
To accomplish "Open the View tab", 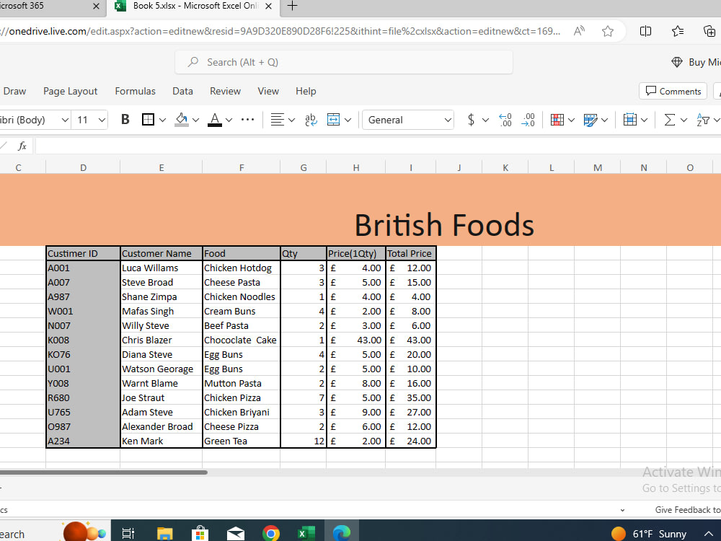I will pyautogui.click(x=268, y=91).
